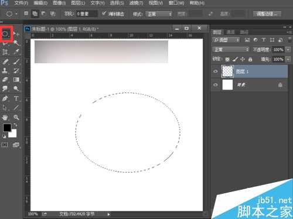Lock layer position

(x=243, y=59)
